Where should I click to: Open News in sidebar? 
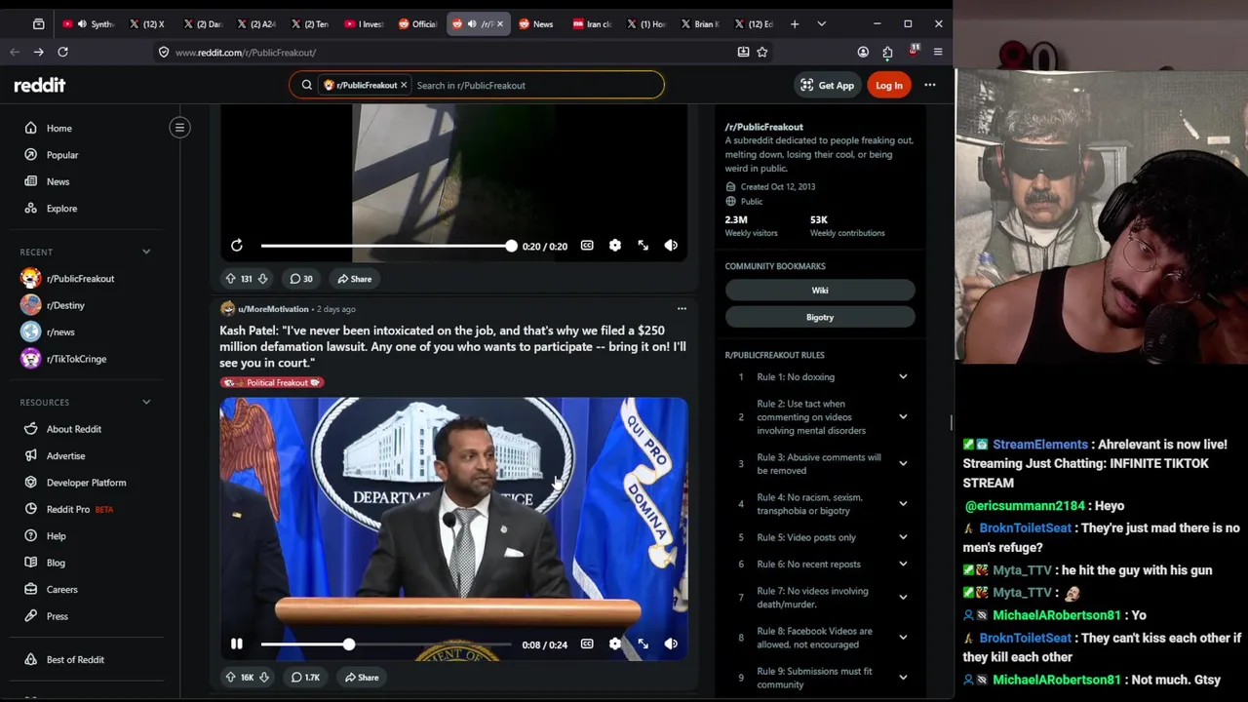tap(58, 181)
